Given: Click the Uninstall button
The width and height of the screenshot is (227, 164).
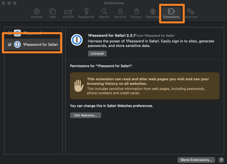Looking at the screenshot, I should (97, 54).
